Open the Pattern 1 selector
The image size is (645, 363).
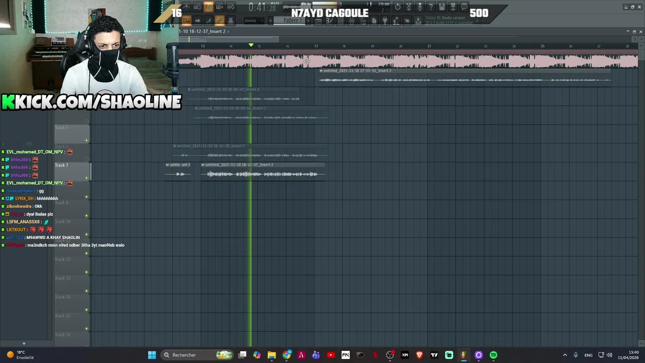point(289,21)
